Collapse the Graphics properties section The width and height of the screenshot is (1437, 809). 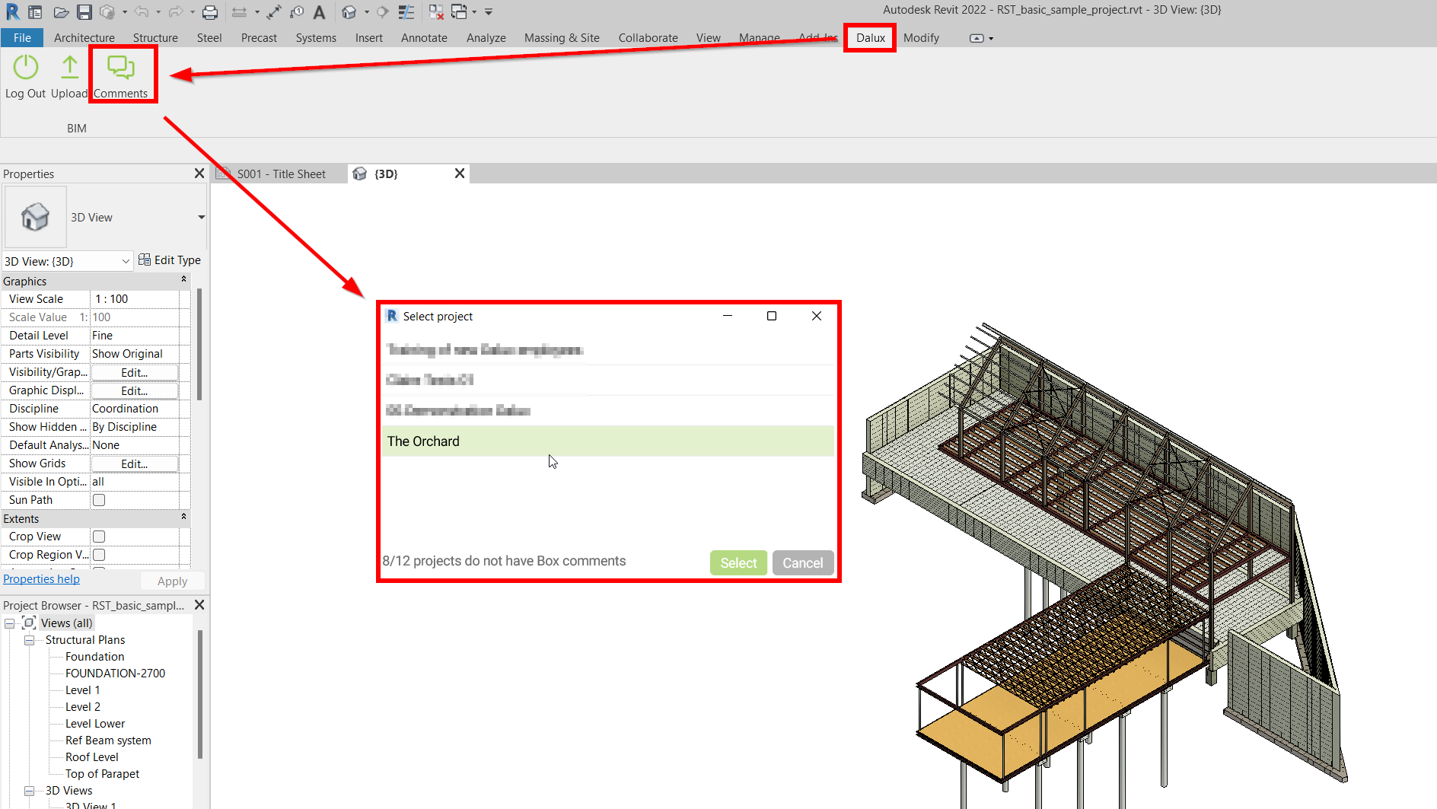click(x=183, y=281)
